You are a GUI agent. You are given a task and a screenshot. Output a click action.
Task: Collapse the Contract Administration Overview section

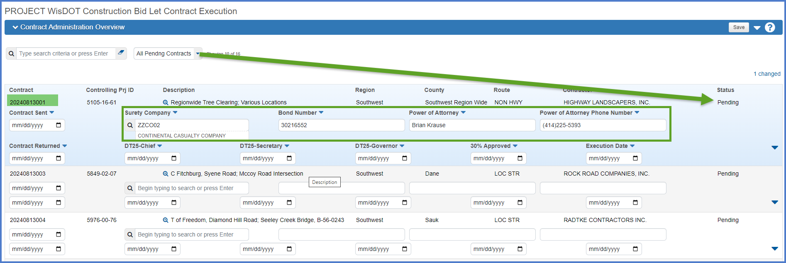pos(15,27)
